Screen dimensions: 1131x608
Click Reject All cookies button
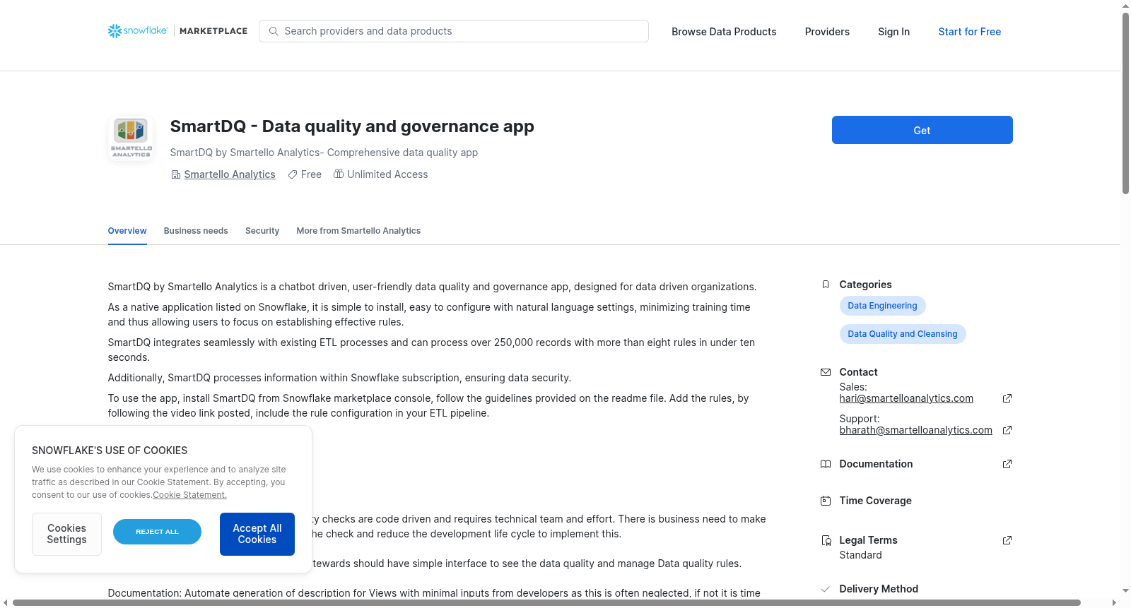[157, 532]
